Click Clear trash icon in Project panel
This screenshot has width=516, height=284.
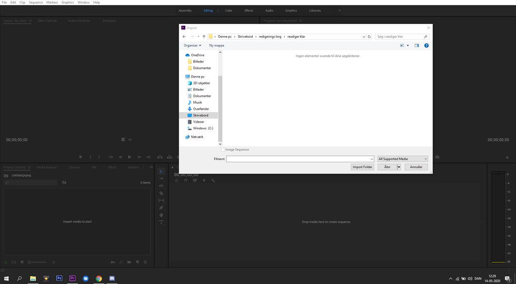(x=145, y=262)
